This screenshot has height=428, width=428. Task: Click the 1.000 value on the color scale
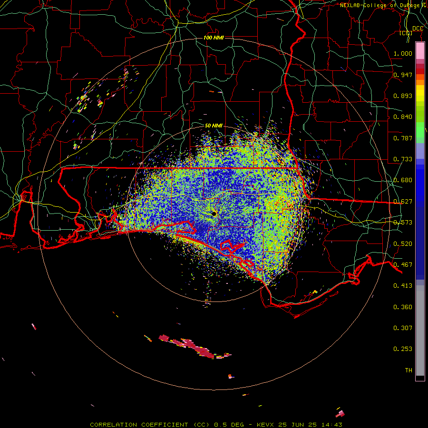point(403,53)
